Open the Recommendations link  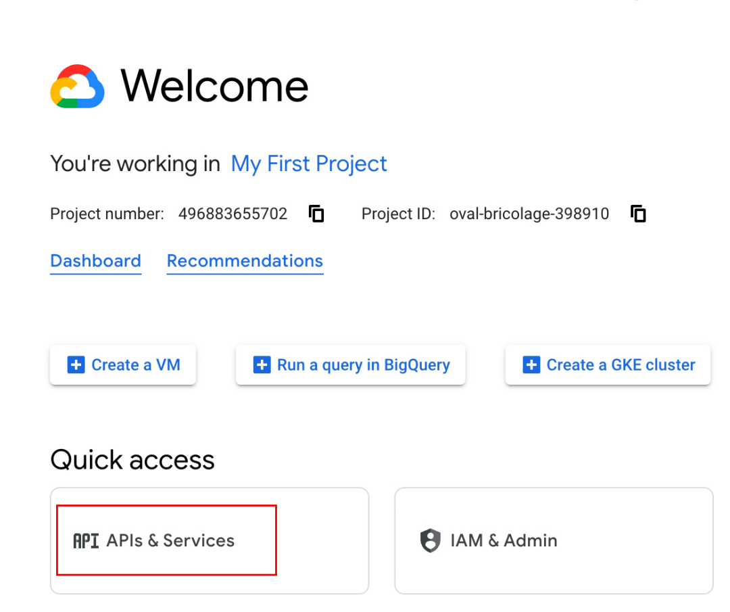point(245,261)
